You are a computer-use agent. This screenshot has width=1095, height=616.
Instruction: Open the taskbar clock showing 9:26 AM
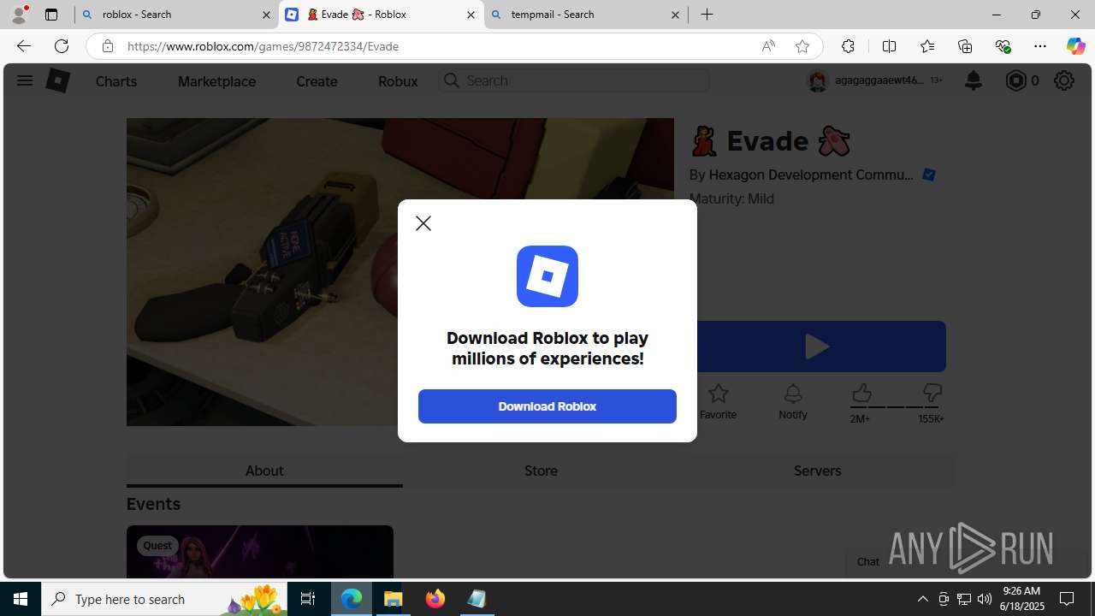(1023, 598)
